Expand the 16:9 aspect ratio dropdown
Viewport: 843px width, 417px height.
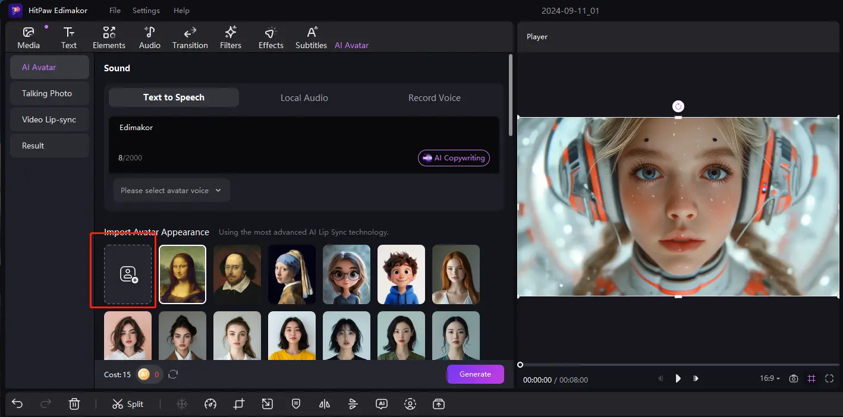[769, 378]
